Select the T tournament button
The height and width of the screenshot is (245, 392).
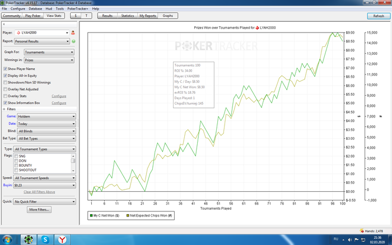pos(86,16)
